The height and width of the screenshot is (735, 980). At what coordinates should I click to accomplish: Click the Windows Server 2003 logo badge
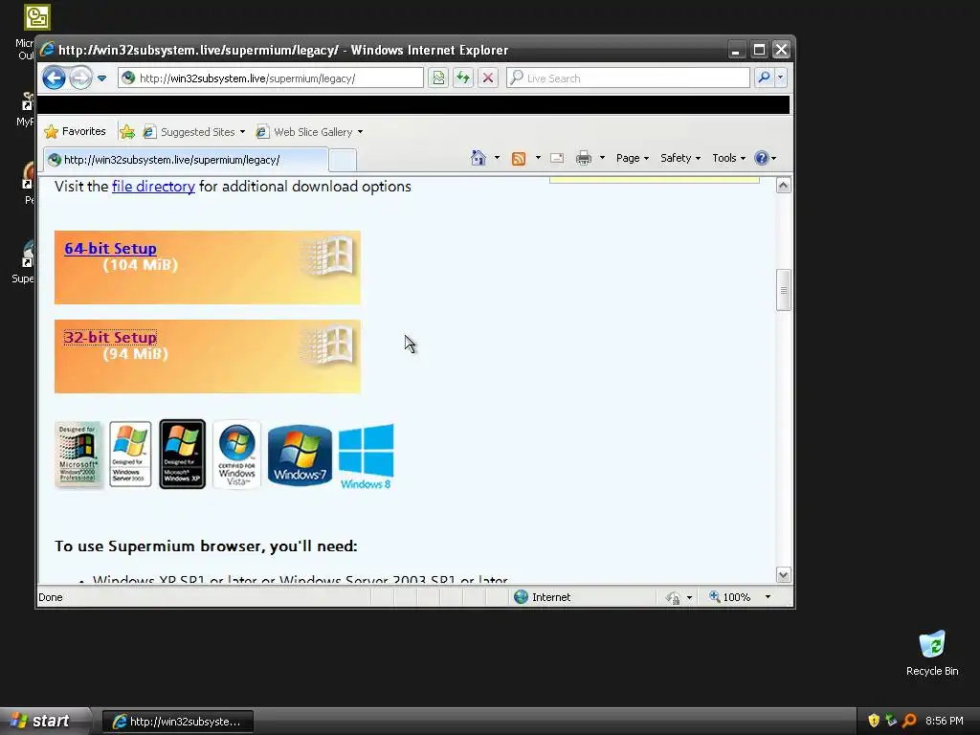click(x=130, y=454)
